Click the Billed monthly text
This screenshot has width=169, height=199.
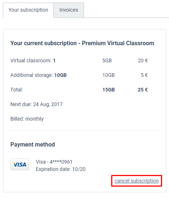click(27, 119)
